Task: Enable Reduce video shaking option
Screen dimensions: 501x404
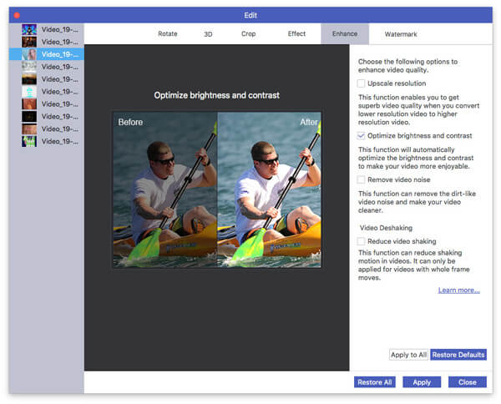Action: tap(361, 241)
